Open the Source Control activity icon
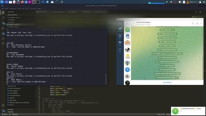The width and height of the screenshot is (206, 116). [3, 23]
